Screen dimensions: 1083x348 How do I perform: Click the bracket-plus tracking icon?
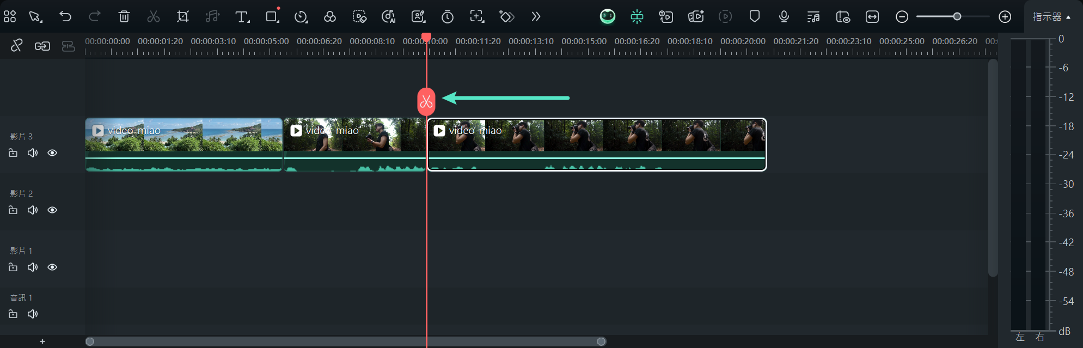click(x=477, y=16)
